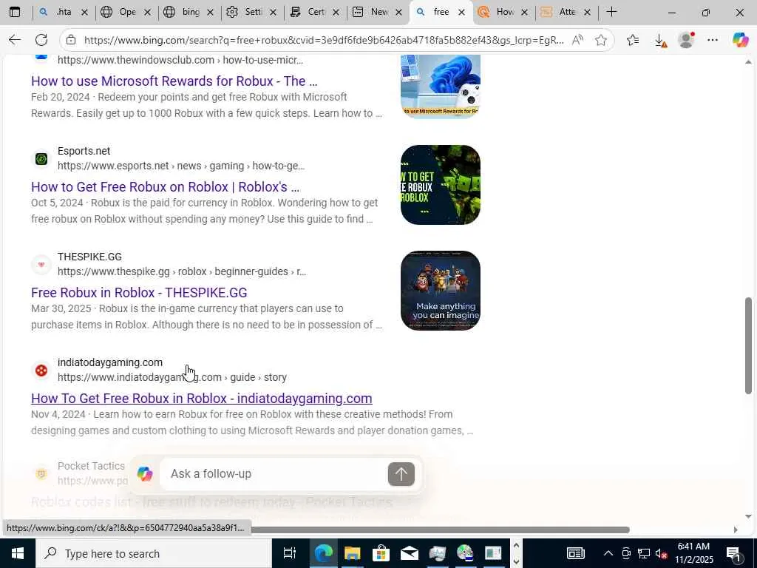
Task: Click the Esports.net site name
Action: [x=84, y=151]
